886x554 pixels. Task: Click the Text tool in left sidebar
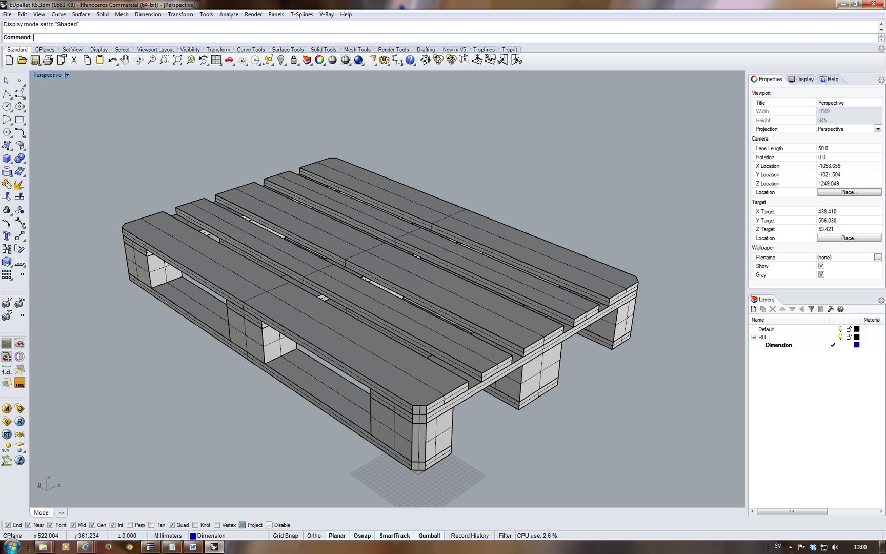click(7, 236)
